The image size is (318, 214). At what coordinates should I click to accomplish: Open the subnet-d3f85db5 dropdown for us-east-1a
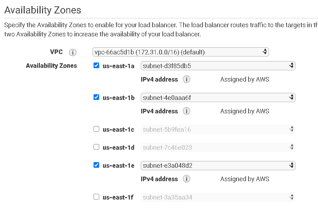coord(218,65)
